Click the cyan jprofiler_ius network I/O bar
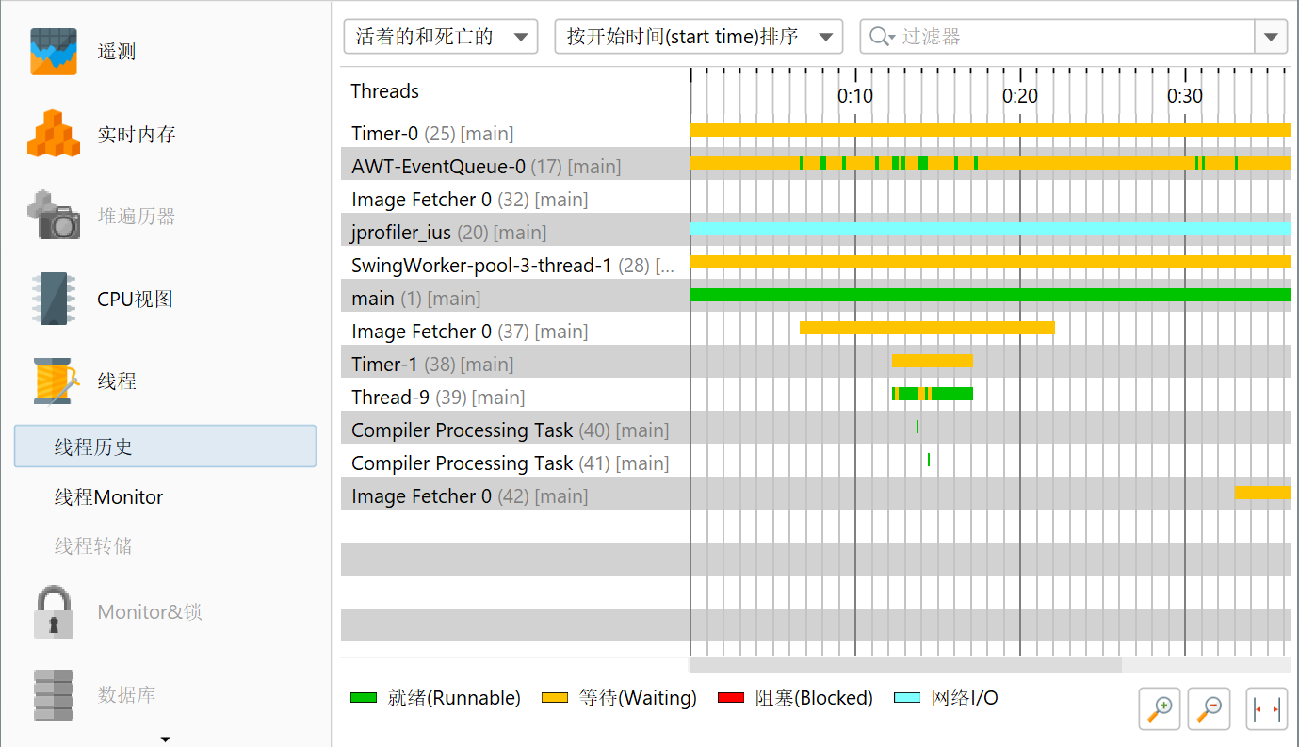The width and height of the screenshot is (1299, 747). click(991, 229)
